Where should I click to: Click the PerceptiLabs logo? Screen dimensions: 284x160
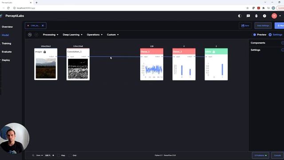pos(12,16)
